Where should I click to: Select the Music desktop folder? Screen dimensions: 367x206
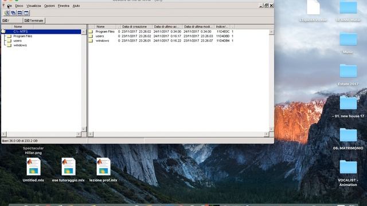click(x=348, y=39)
